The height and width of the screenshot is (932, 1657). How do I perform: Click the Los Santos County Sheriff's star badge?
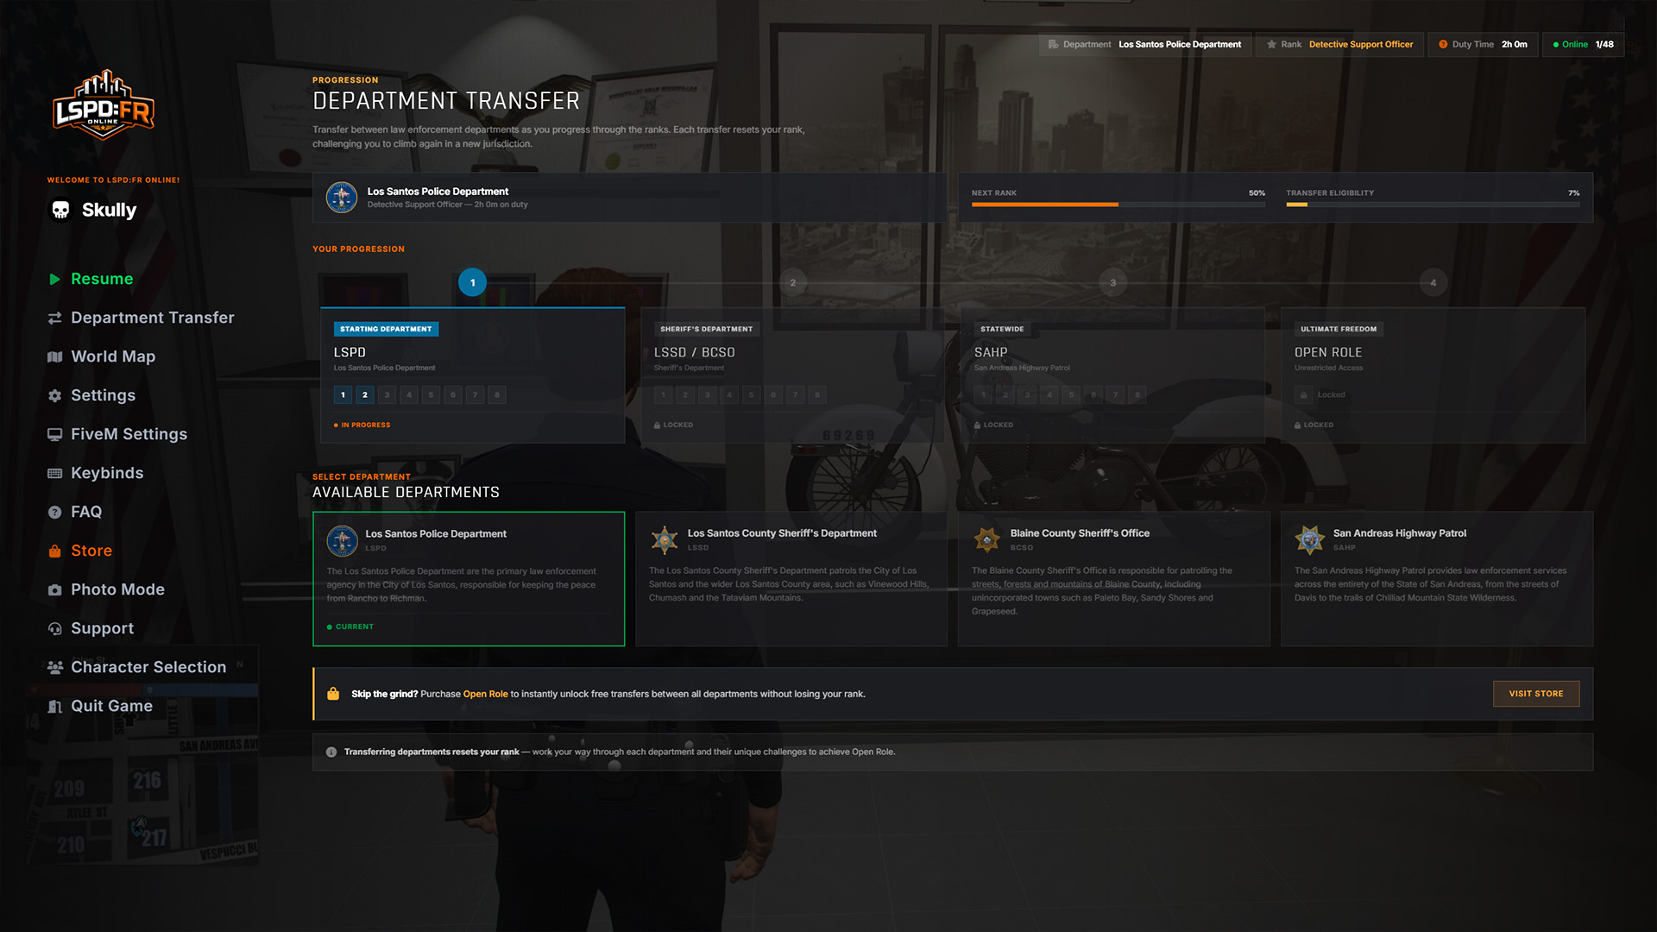[x=665, y=540]
